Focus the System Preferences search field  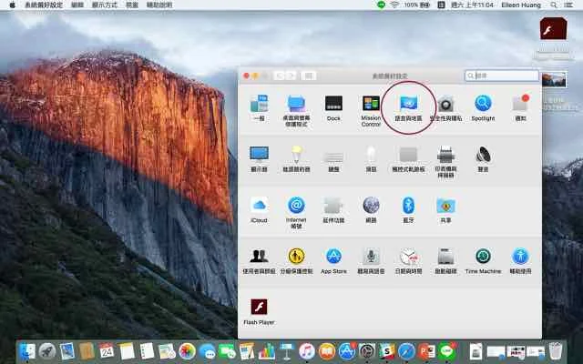pos(502,76)
